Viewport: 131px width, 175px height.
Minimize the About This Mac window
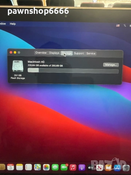click(15, 52)
